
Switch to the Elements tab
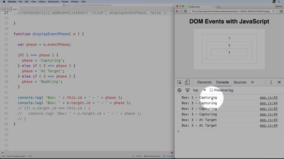pos(204,82)
